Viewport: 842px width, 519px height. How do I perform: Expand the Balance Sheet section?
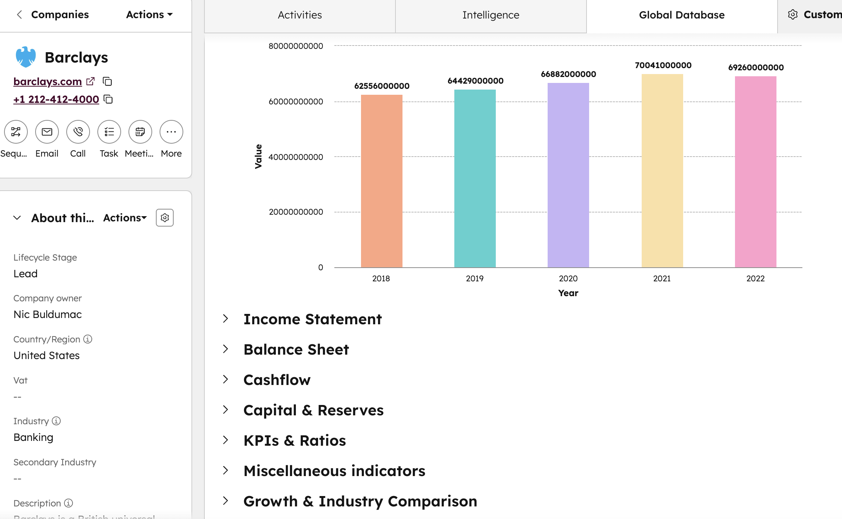tap(225, 349)
